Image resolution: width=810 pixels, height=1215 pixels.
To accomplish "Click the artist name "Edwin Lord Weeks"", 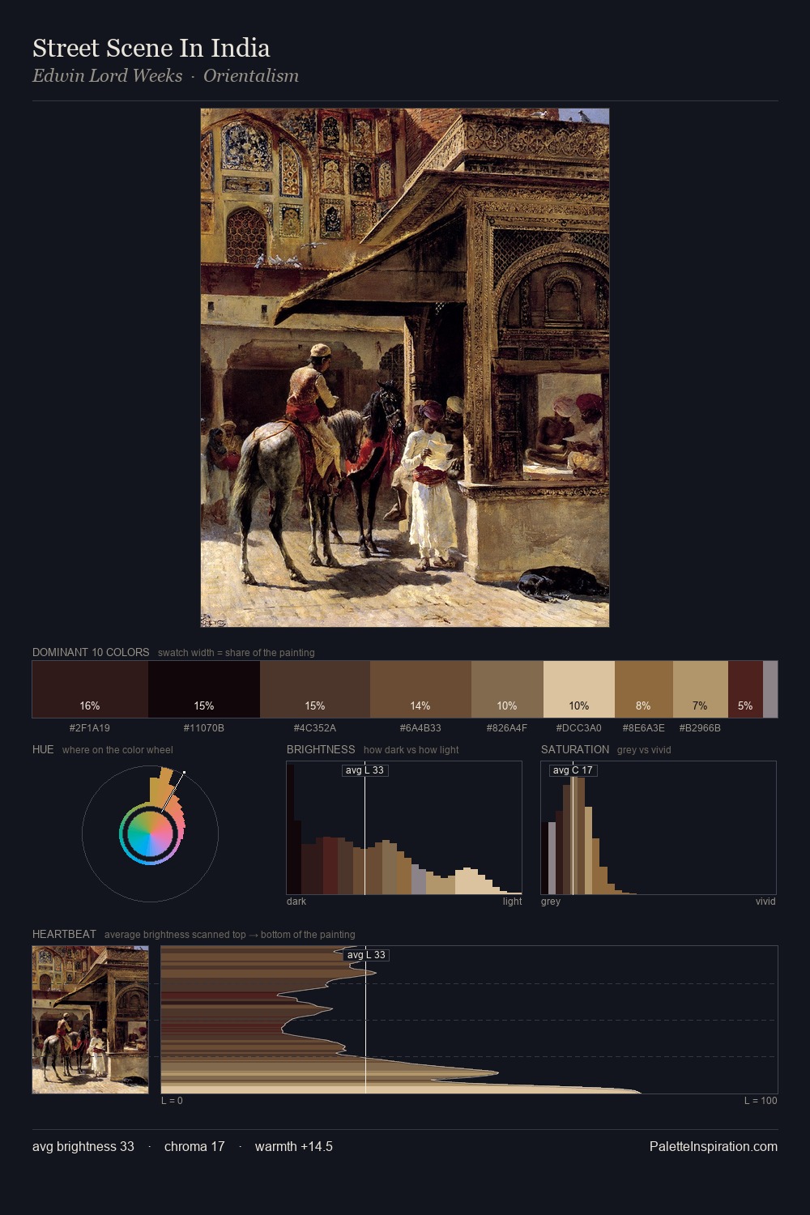I will point(108,75).
